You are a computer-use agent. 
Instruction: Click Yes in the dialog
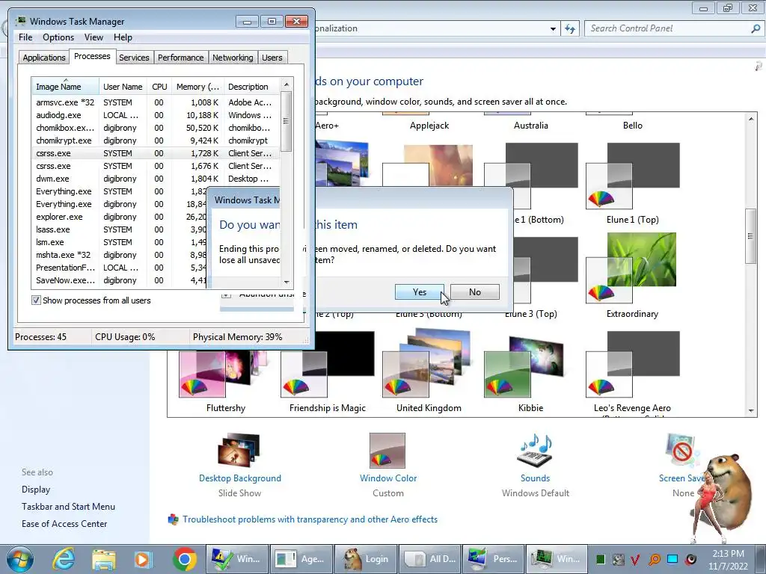419,292
